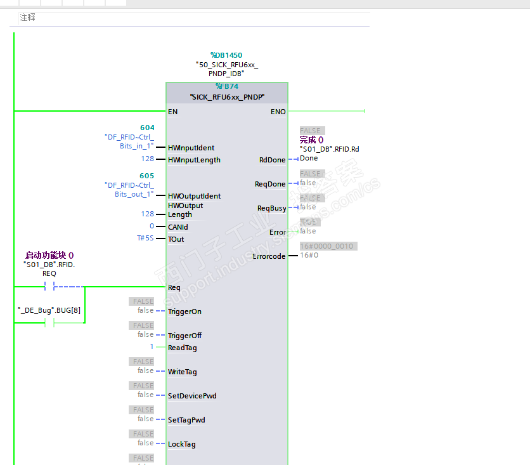This screenshot has height=465, width=530.
Task: Select the "_DE_Bug".BUG[8] contact symbol
Action: pyautogui.click(x=49, y=322)
